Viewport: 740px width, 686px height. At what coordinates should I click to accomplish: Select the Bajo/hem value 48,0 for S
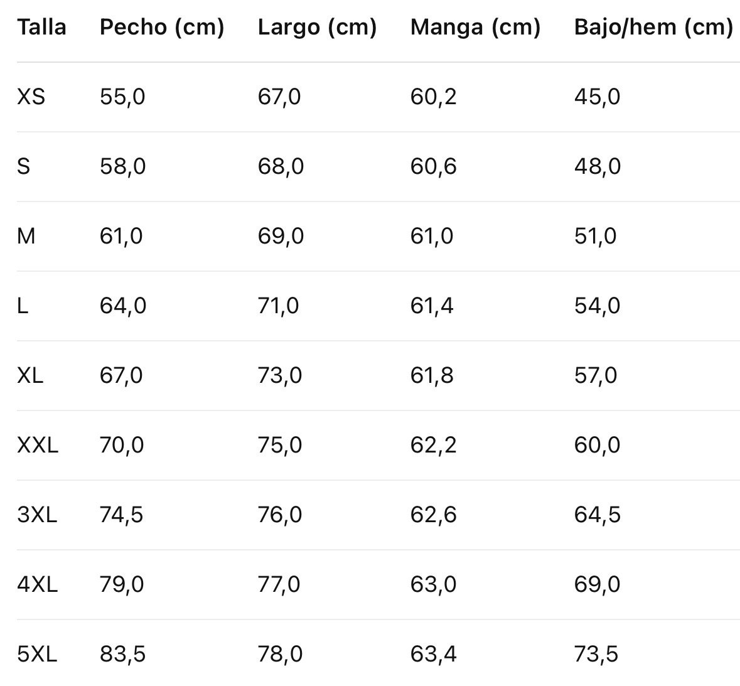pyautogui.click(x=597, y=166)
